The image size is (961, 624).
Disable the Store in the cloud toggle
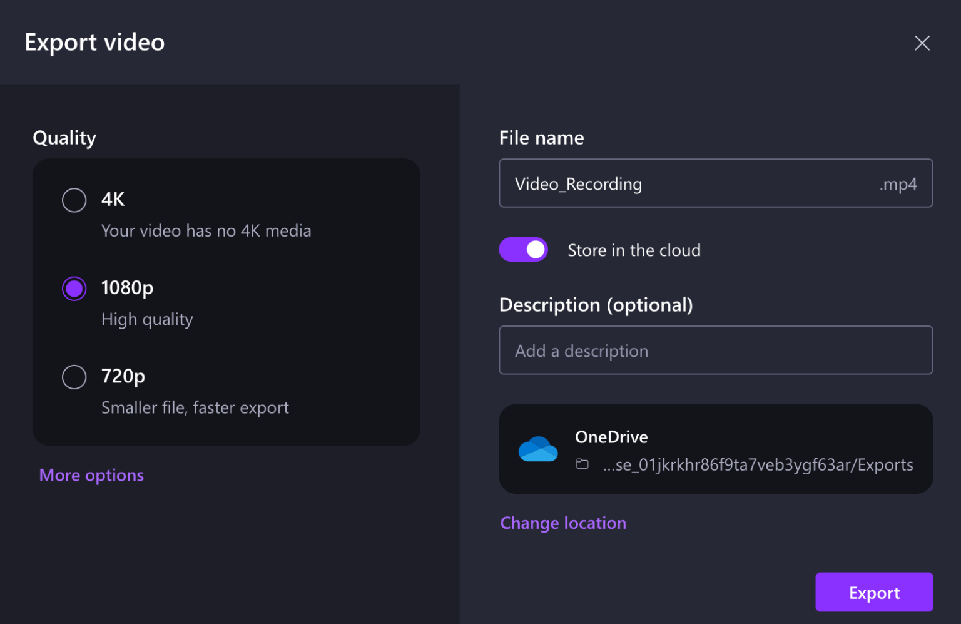point(524,250)
